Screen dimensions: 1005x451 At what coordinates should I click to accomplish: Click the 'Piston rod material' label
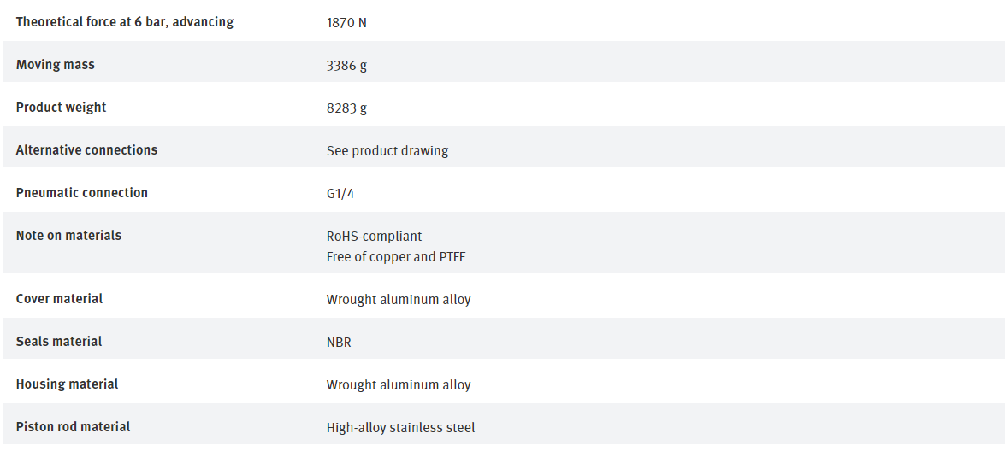coord(74,427)
